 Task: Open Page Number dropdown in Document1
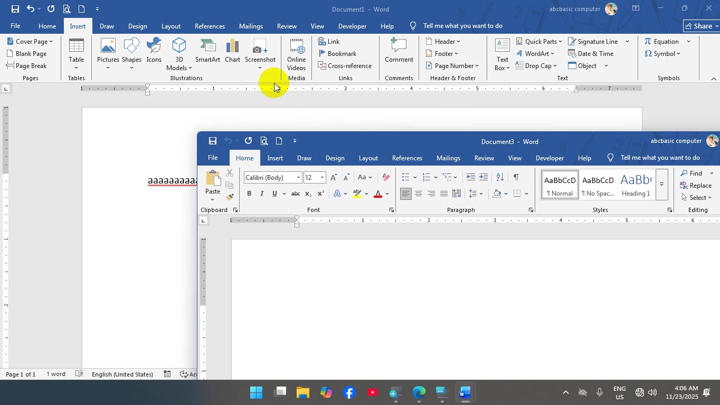[x=452, y=66]
